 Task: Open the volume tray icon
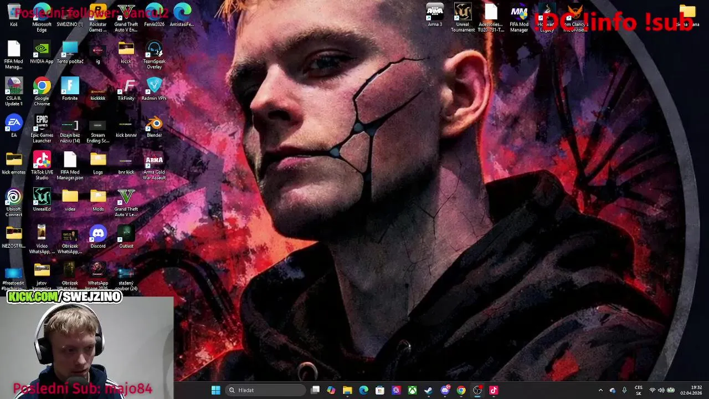coord(661,390)
